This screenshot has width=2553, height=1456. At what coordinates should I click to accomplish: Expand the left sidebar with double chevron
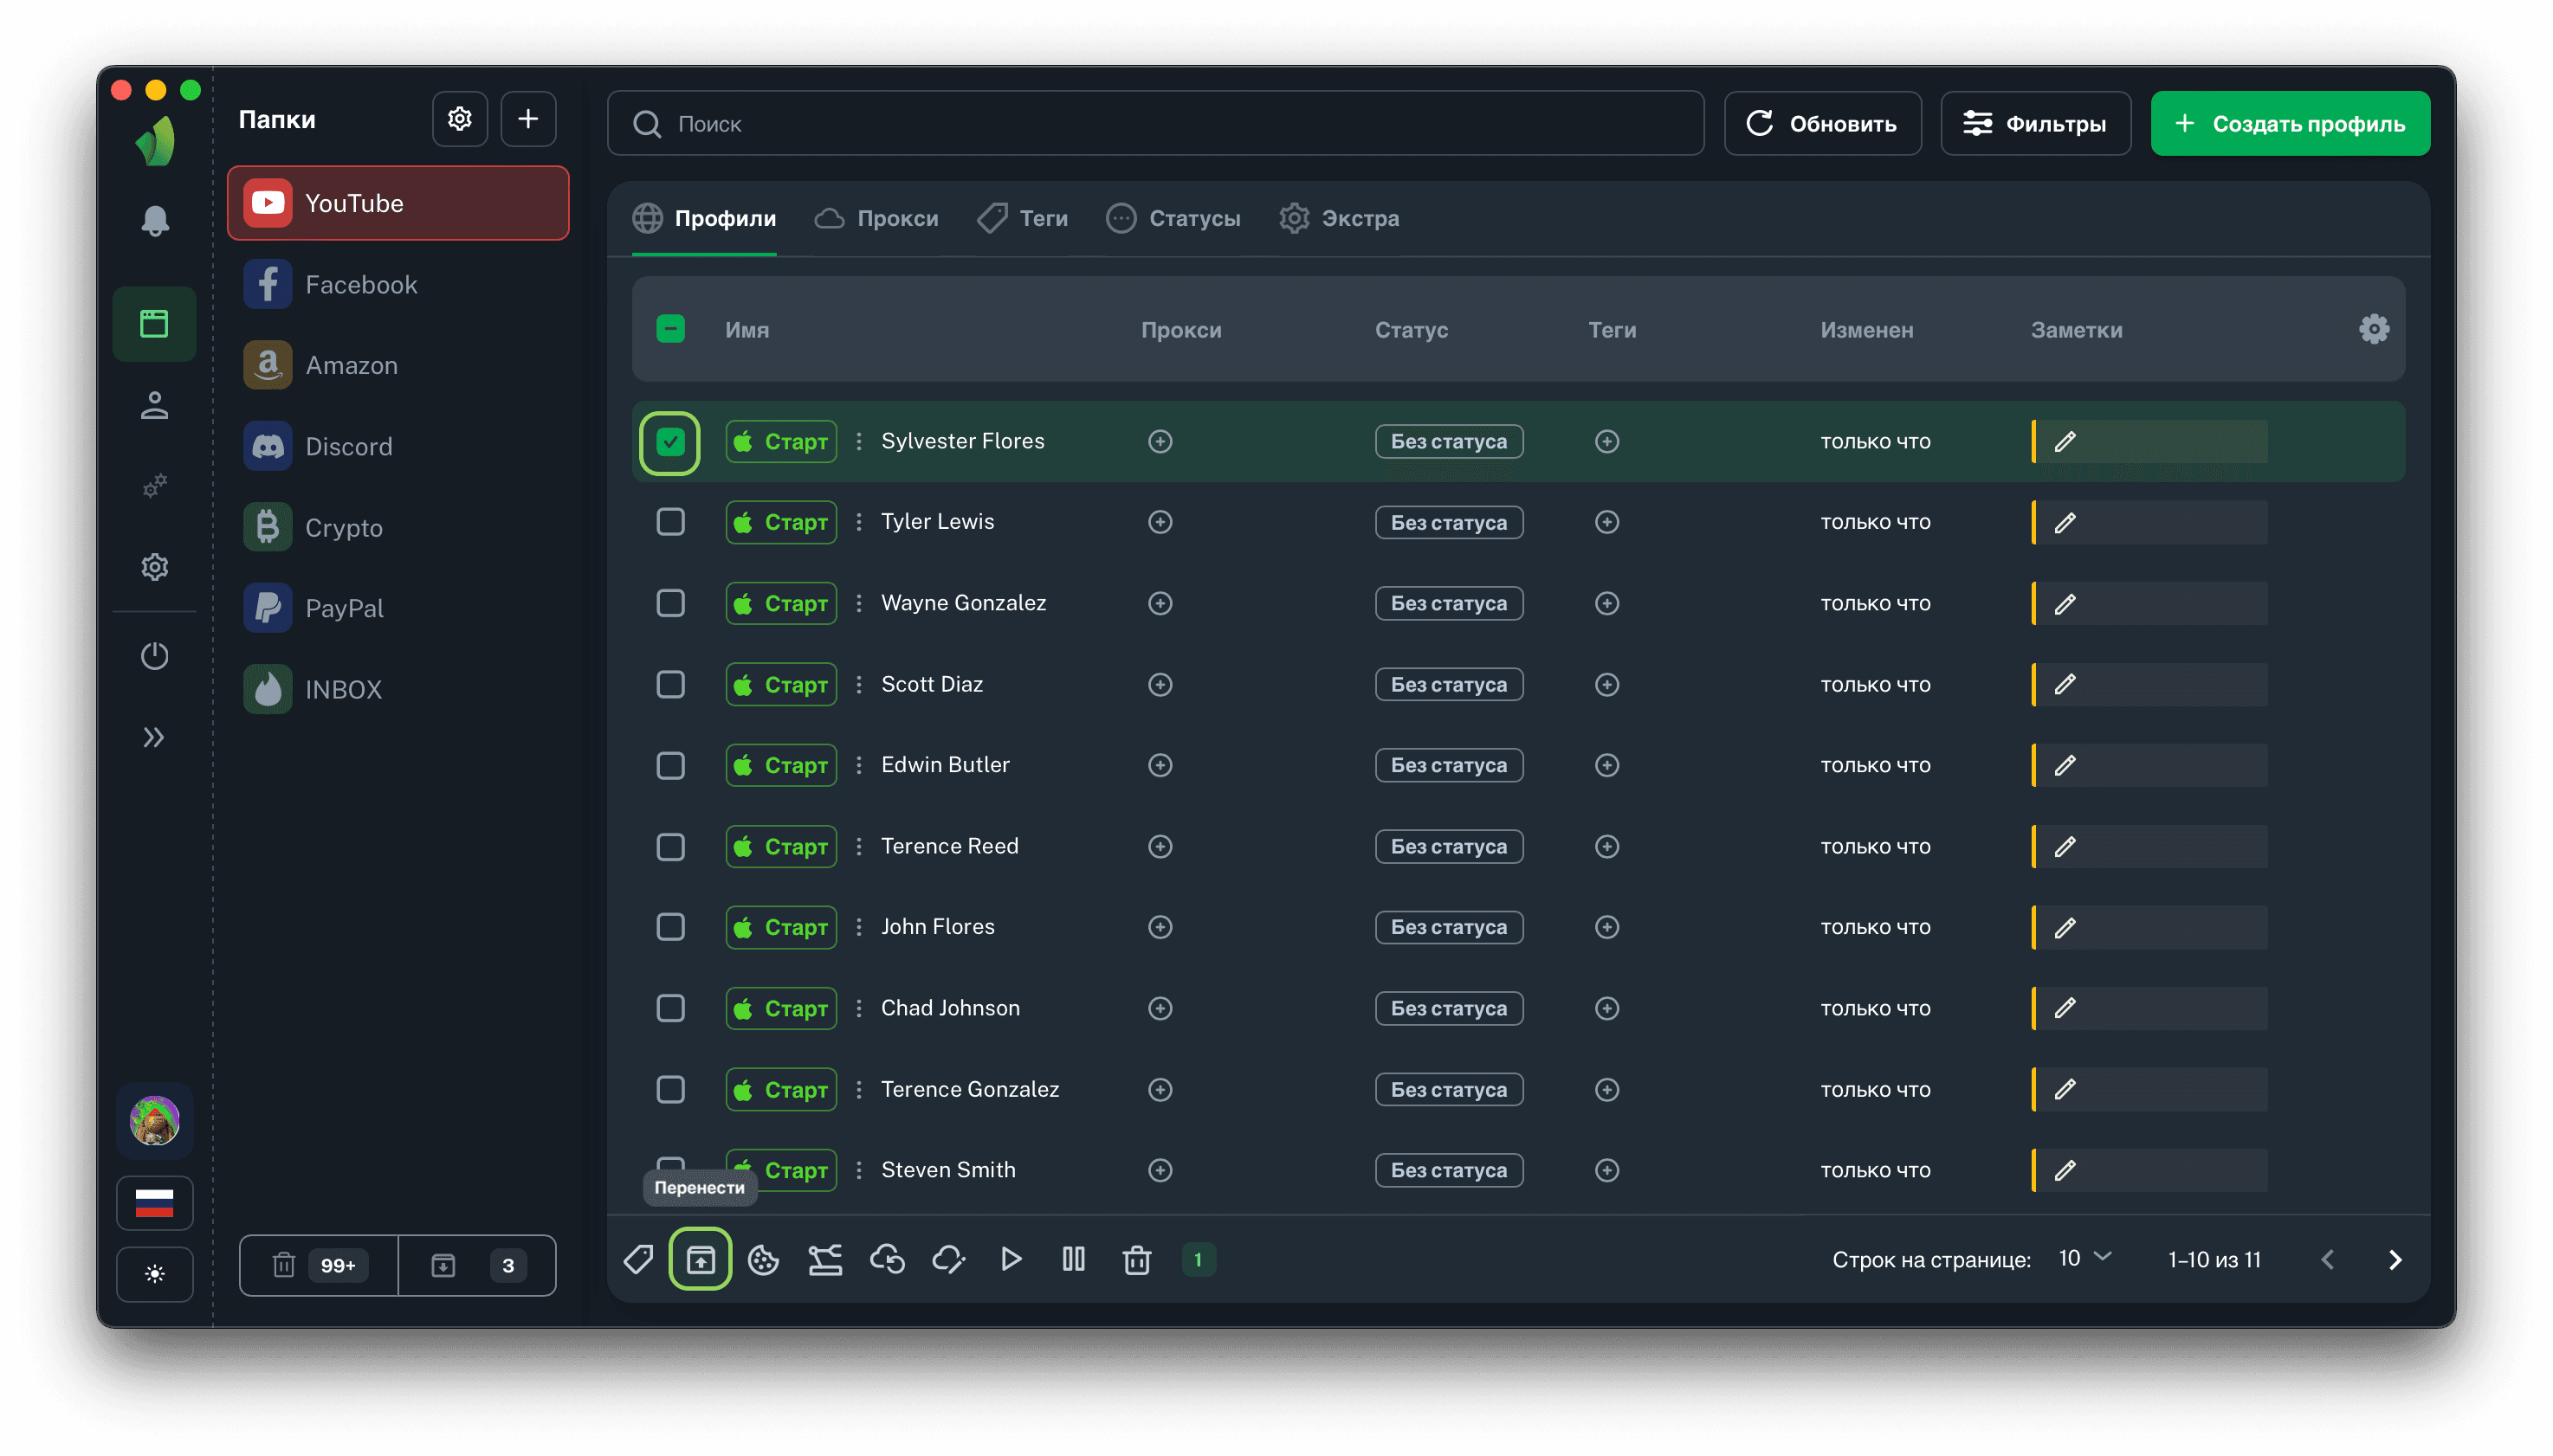pyautogui.click(x=154, y=738)
